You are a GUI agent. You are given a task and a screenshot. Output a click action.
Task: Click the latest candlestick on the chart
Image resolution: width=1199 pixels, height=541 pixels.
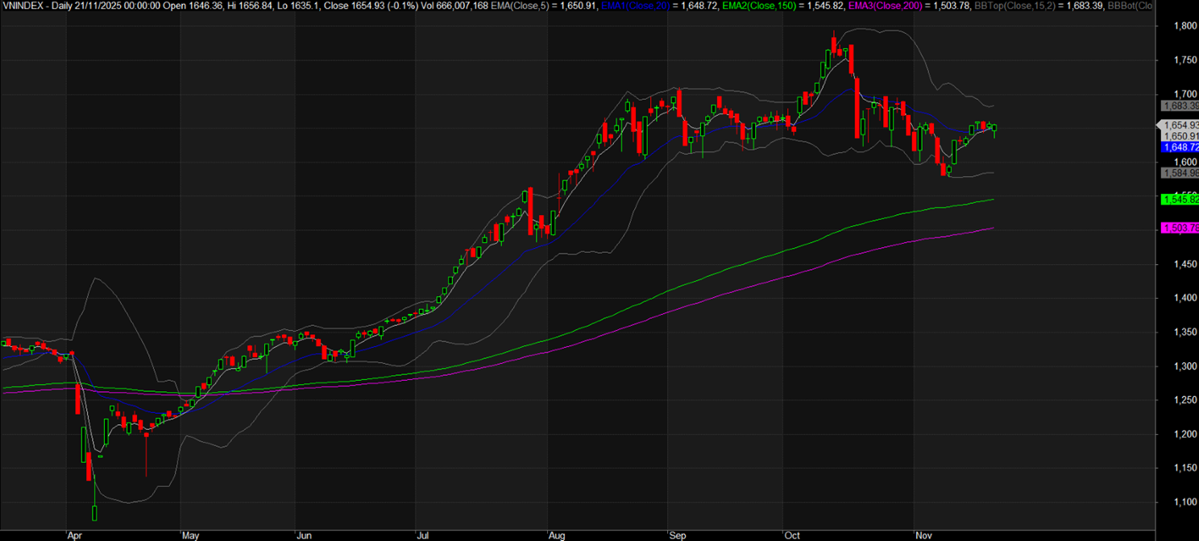(x=994, y=128)
